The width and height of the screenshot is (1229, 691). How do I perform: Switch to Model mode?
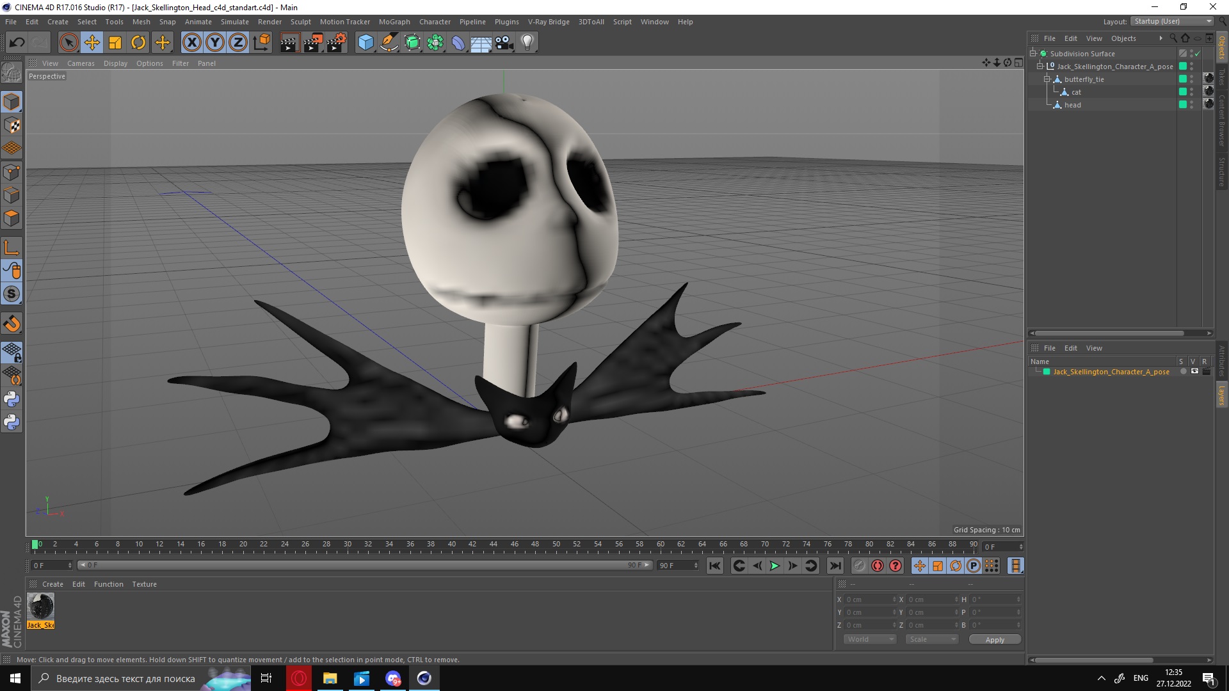tap(12, 102)
